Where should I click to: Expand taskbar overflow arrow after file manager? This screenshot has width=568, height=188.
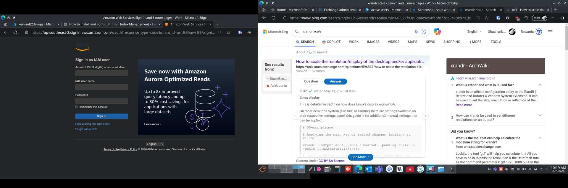coord(451,169)
